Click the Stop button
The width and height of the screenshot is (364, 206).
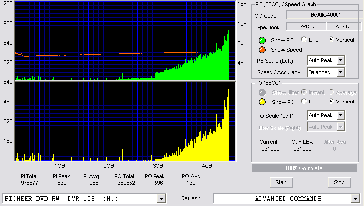(339, 183)
